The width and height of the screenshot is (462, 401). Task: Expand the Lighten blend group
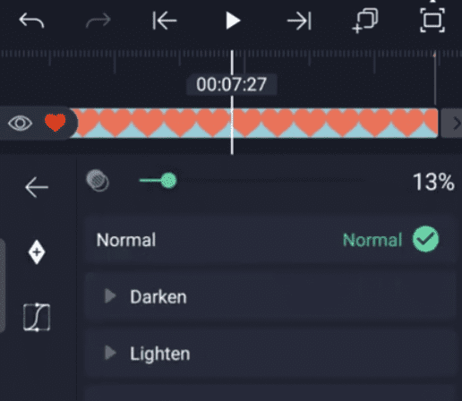tap(270, 354)
